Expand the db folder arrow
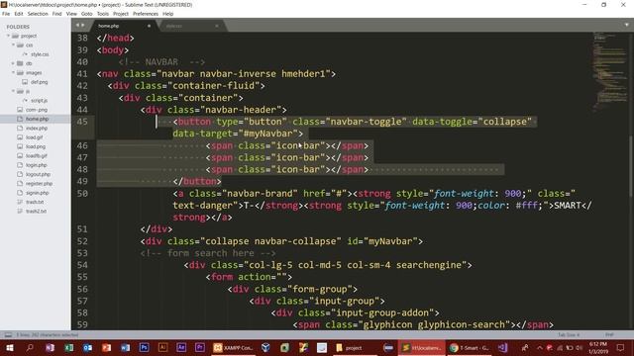The height and width of the screenshot is (356, 634). pyautogui.click(x=13, y=63)
